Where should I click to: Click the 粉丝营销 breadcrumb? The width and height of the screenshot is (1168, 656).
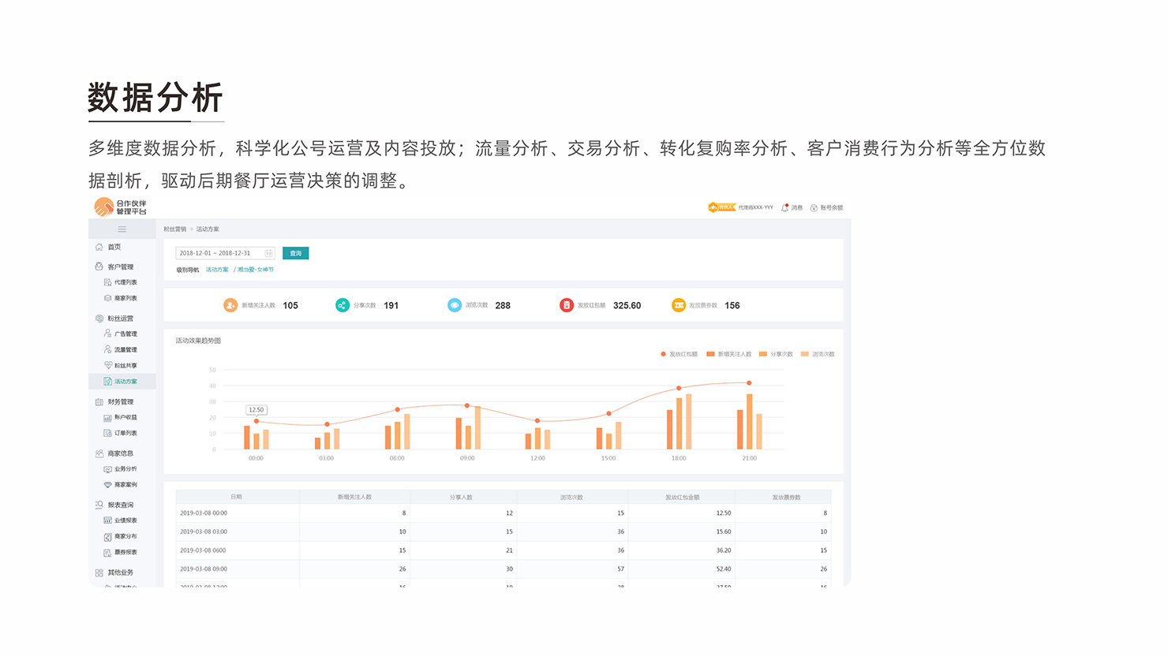tap(174, 229)
